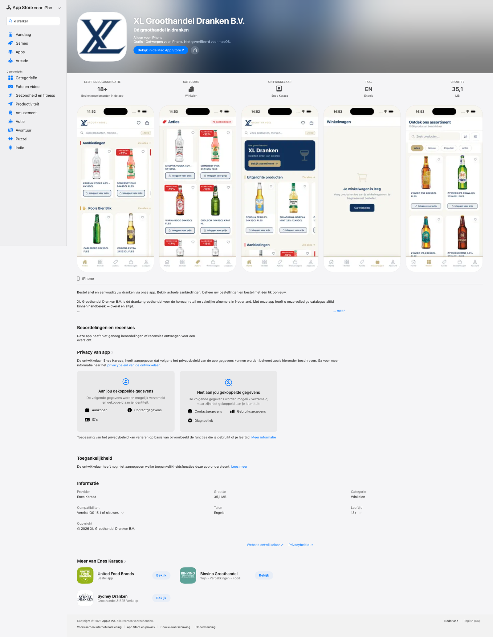Open Website ontwikkelaar link
Screen dimensions: 493x637
pos(265,545)
